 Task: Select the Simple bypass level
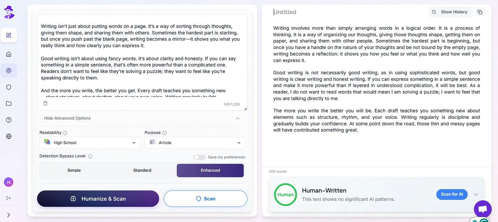(x=74, y=170)
